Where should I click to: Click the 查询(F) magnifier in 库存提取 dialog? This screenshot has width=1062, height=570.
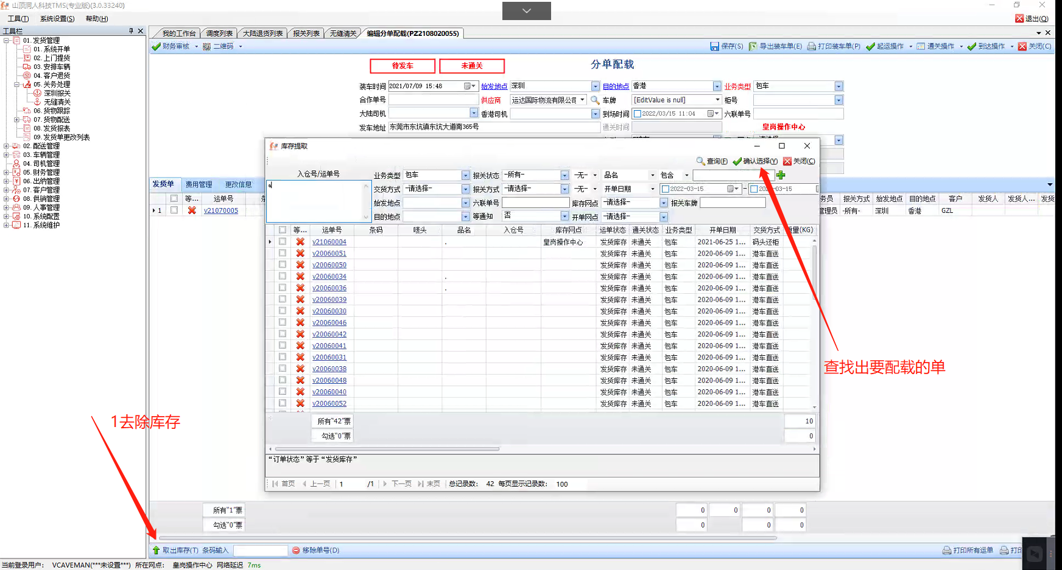point(701,161)
